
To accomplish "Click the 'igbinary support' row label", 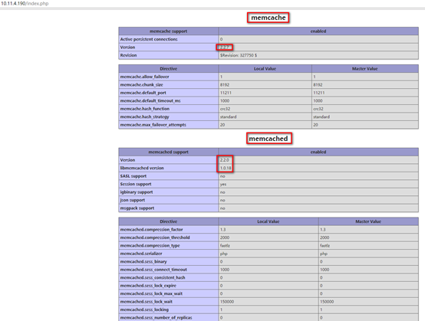I will click(x=137, y=192).
